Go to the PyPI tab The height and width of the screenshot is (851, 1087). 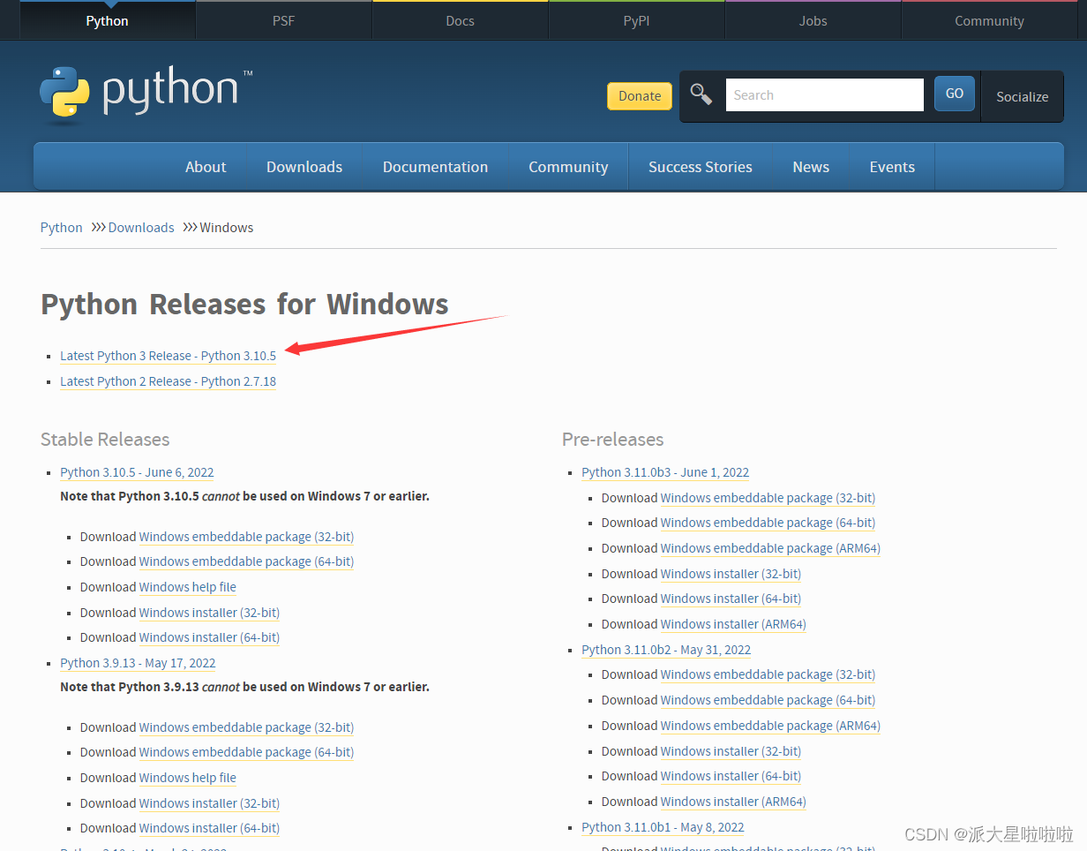tap(637, 20)
